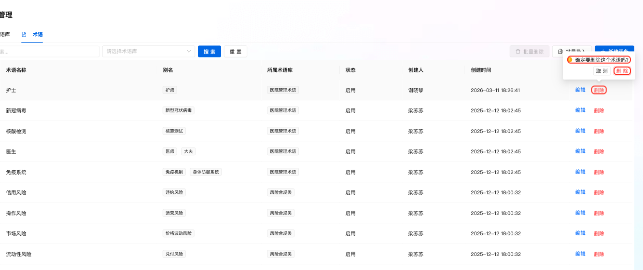Click the 医师 alias tag

point(170,151)
